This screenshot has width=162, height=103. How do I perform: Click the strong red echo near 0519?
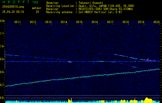click(x=148, y=60)
